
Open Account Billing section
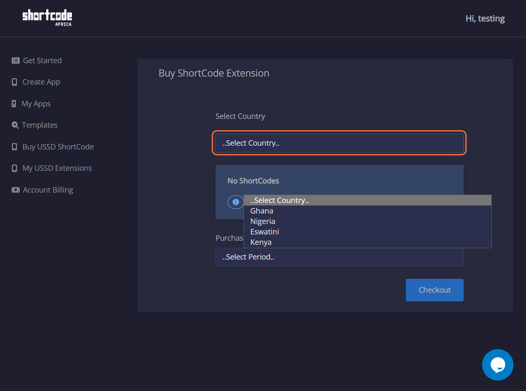[48, 190]
